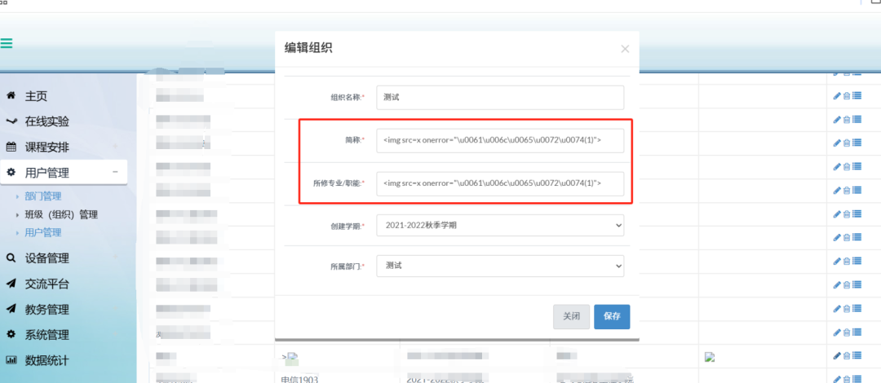Close the 编辑组织 dialog with X
This screenshot has height=383, width=881.
[625, 49]
